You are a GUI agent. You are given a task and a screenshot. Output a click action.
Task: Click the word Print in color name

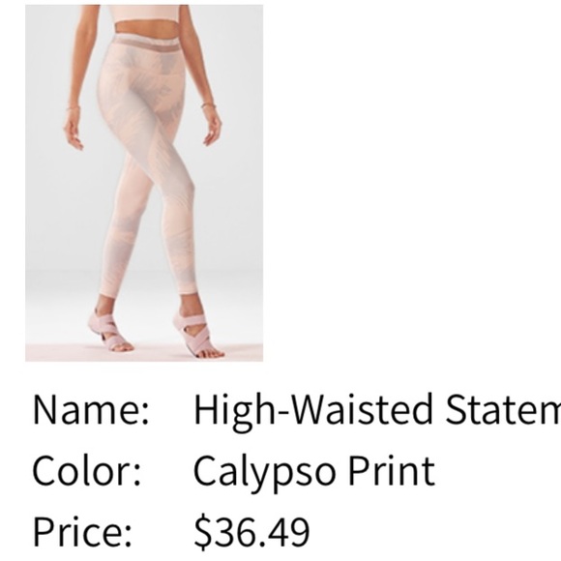coord(392,470)
